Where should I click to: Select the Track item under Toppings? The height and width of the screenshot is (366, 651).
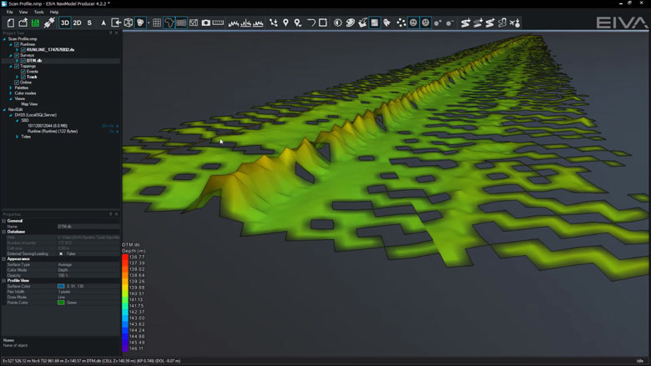pyautogui.click(x=32, y=77)
